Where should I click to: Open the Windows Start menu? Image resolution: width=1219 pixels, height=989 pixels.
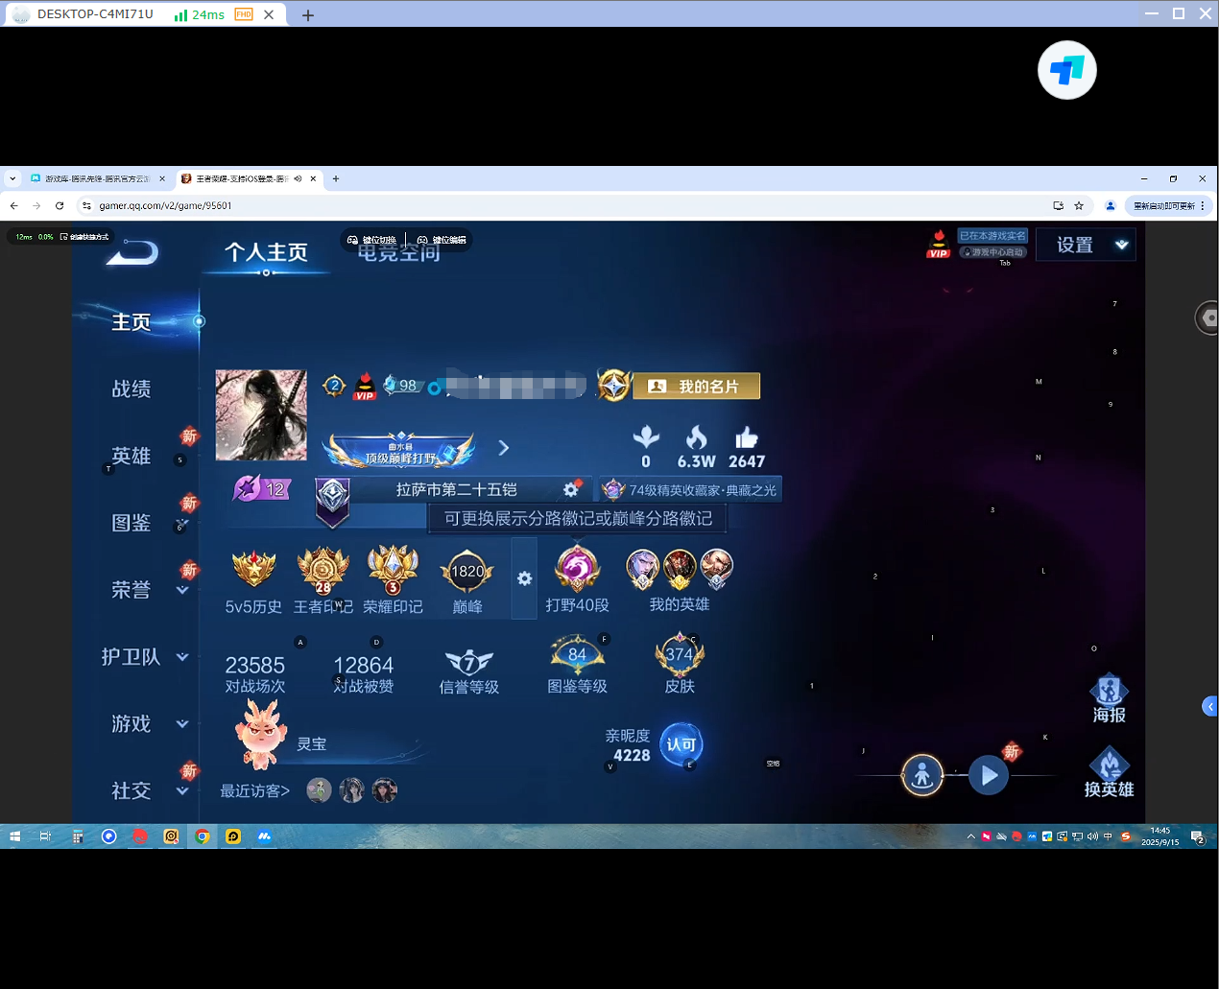click(x=15, y=836)
